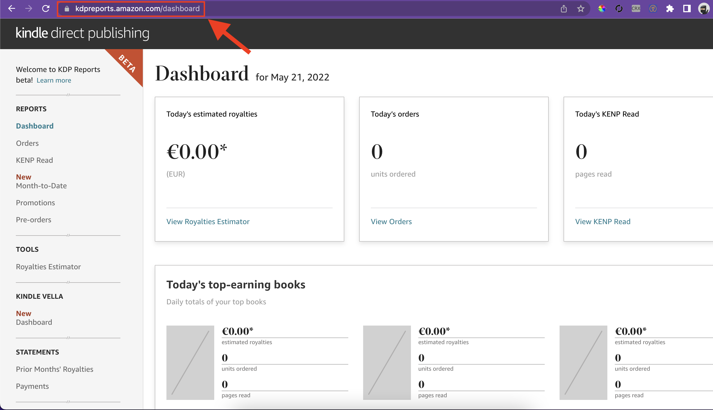Click the yellow round extension icon

pyautogui.click(x=653, y=9)
